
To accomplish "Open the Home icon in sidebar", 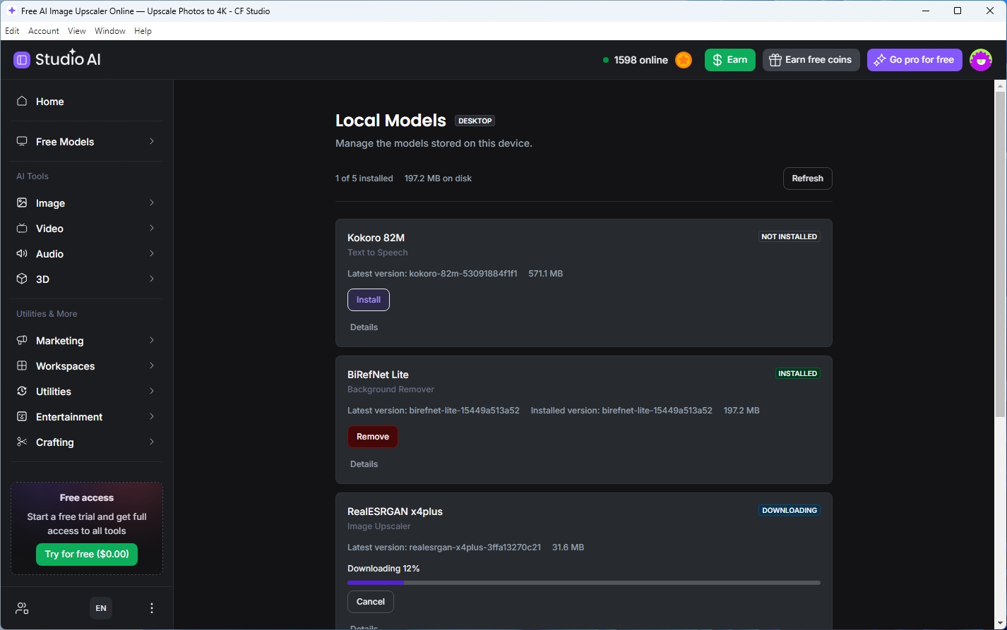I will pos(22,102).
